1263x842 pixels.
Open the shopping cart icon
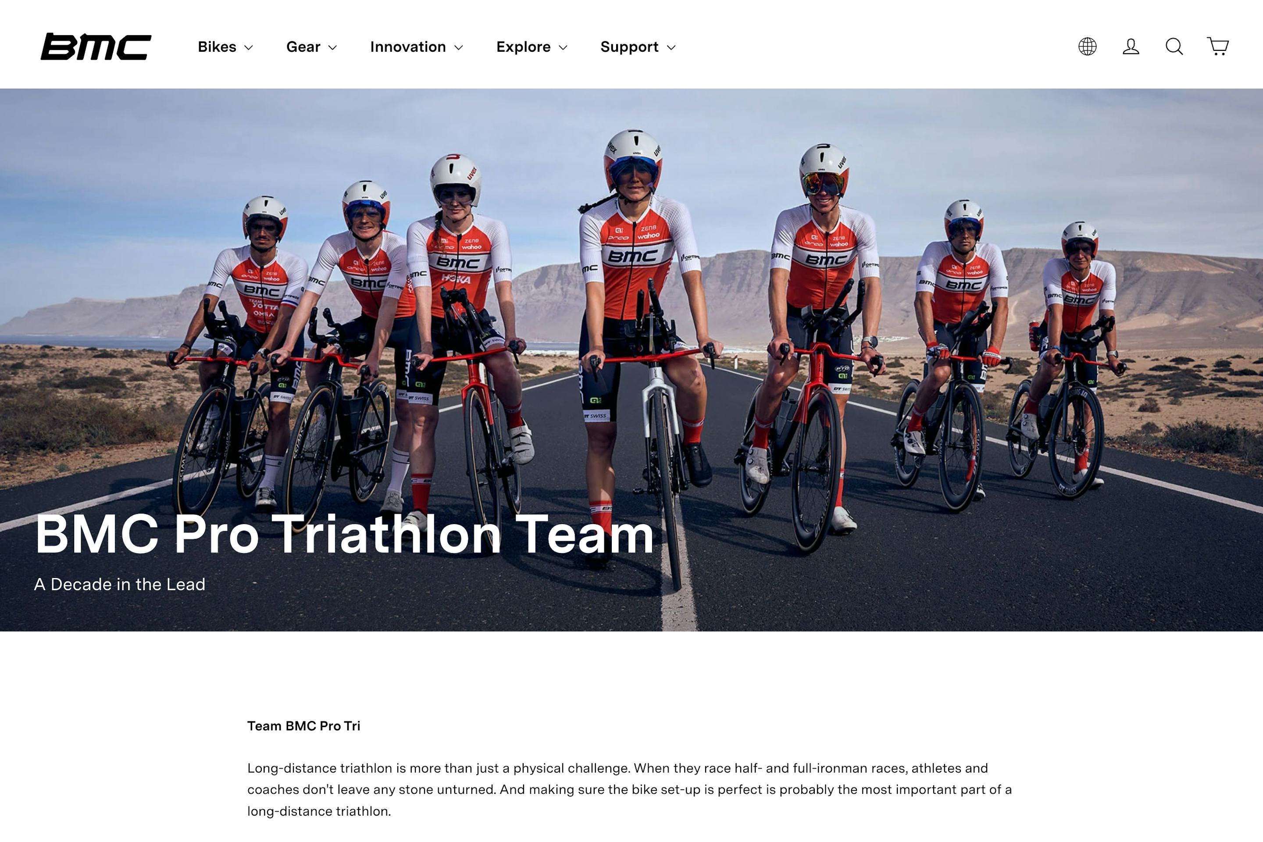[1218, 47]
